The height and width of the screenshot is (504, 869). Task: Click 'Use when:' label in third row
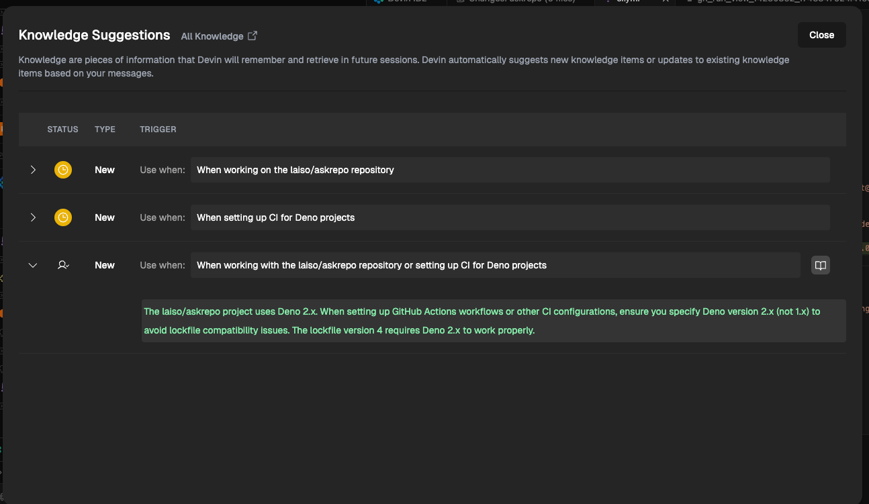pos(163,265)
